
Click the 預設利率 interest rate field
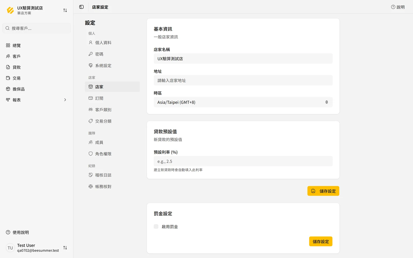243,161
